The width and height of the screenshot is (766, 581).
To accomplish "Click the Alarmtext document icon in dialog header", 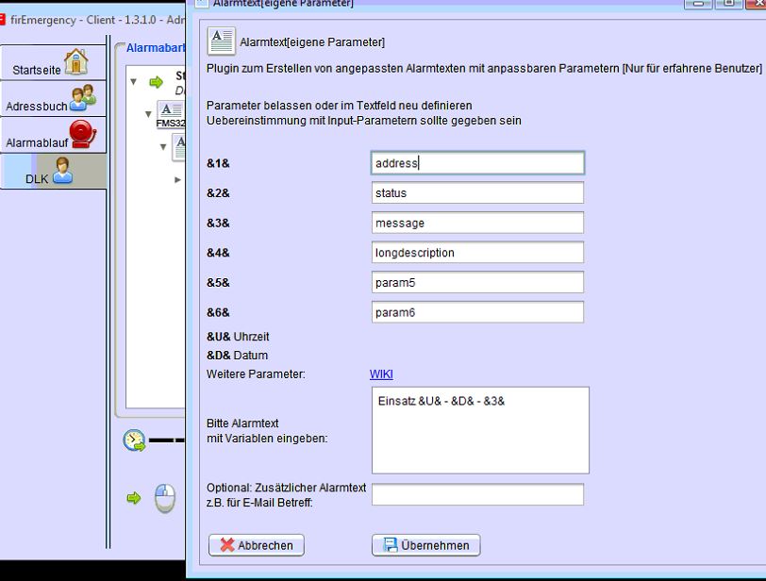I will (x=222, y=41).
